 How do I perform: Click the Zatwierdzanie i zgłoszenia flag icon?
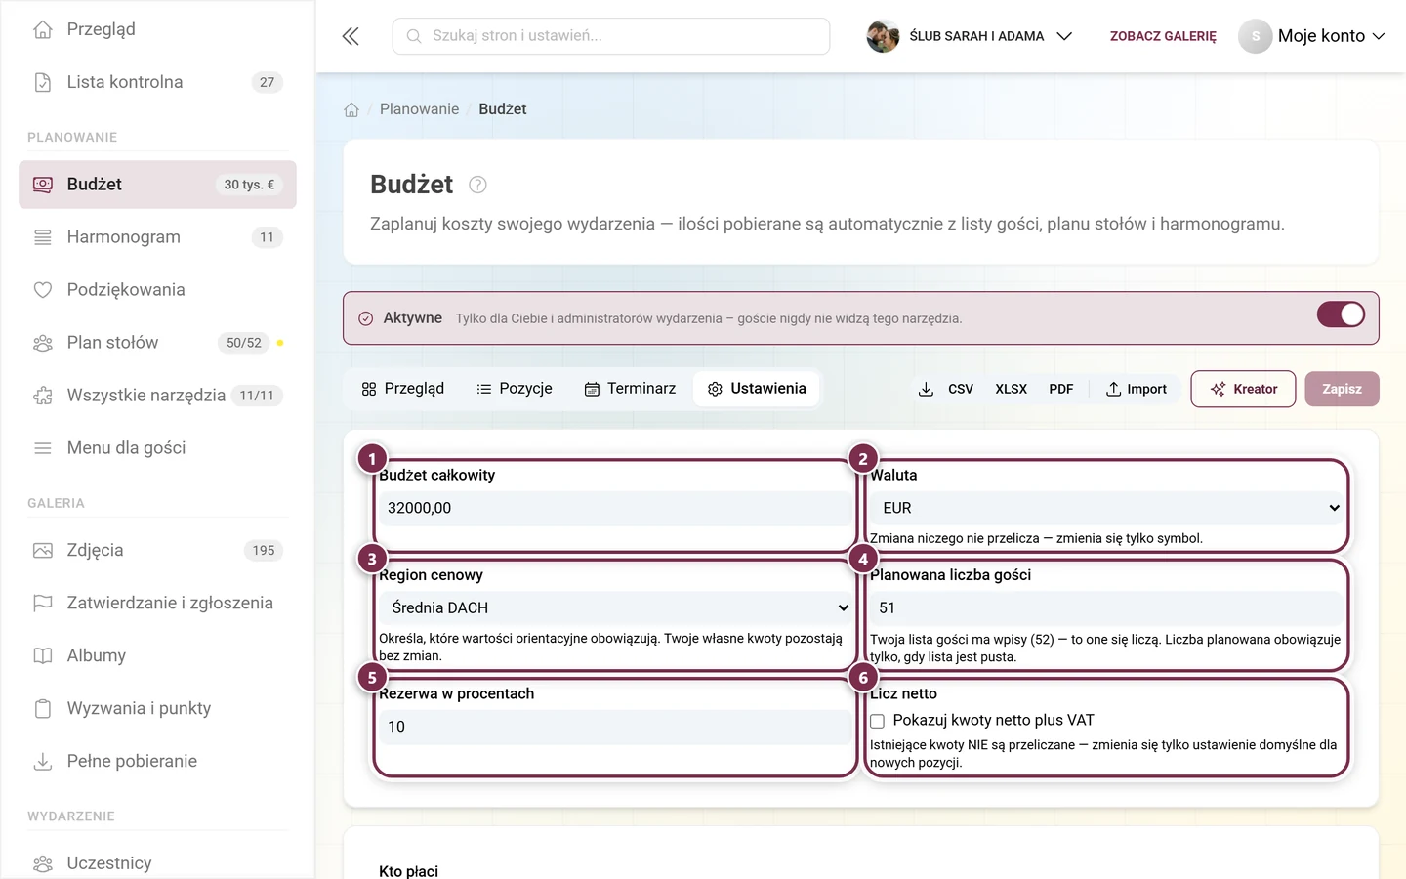click(43, 604)
